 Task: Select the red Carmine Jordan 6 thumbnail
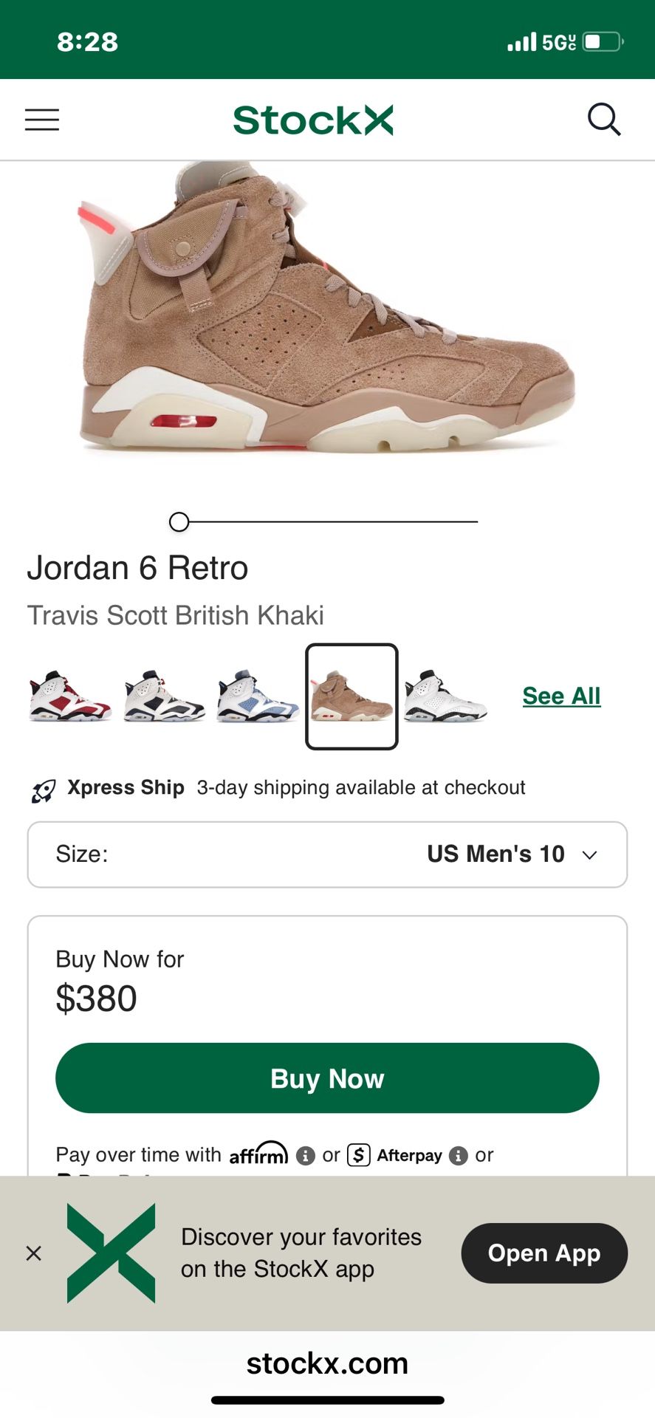(70, 696)
